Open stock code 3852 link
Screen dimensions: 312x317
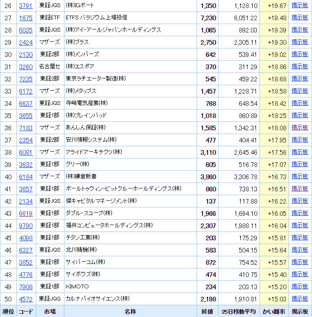(26, 263)
